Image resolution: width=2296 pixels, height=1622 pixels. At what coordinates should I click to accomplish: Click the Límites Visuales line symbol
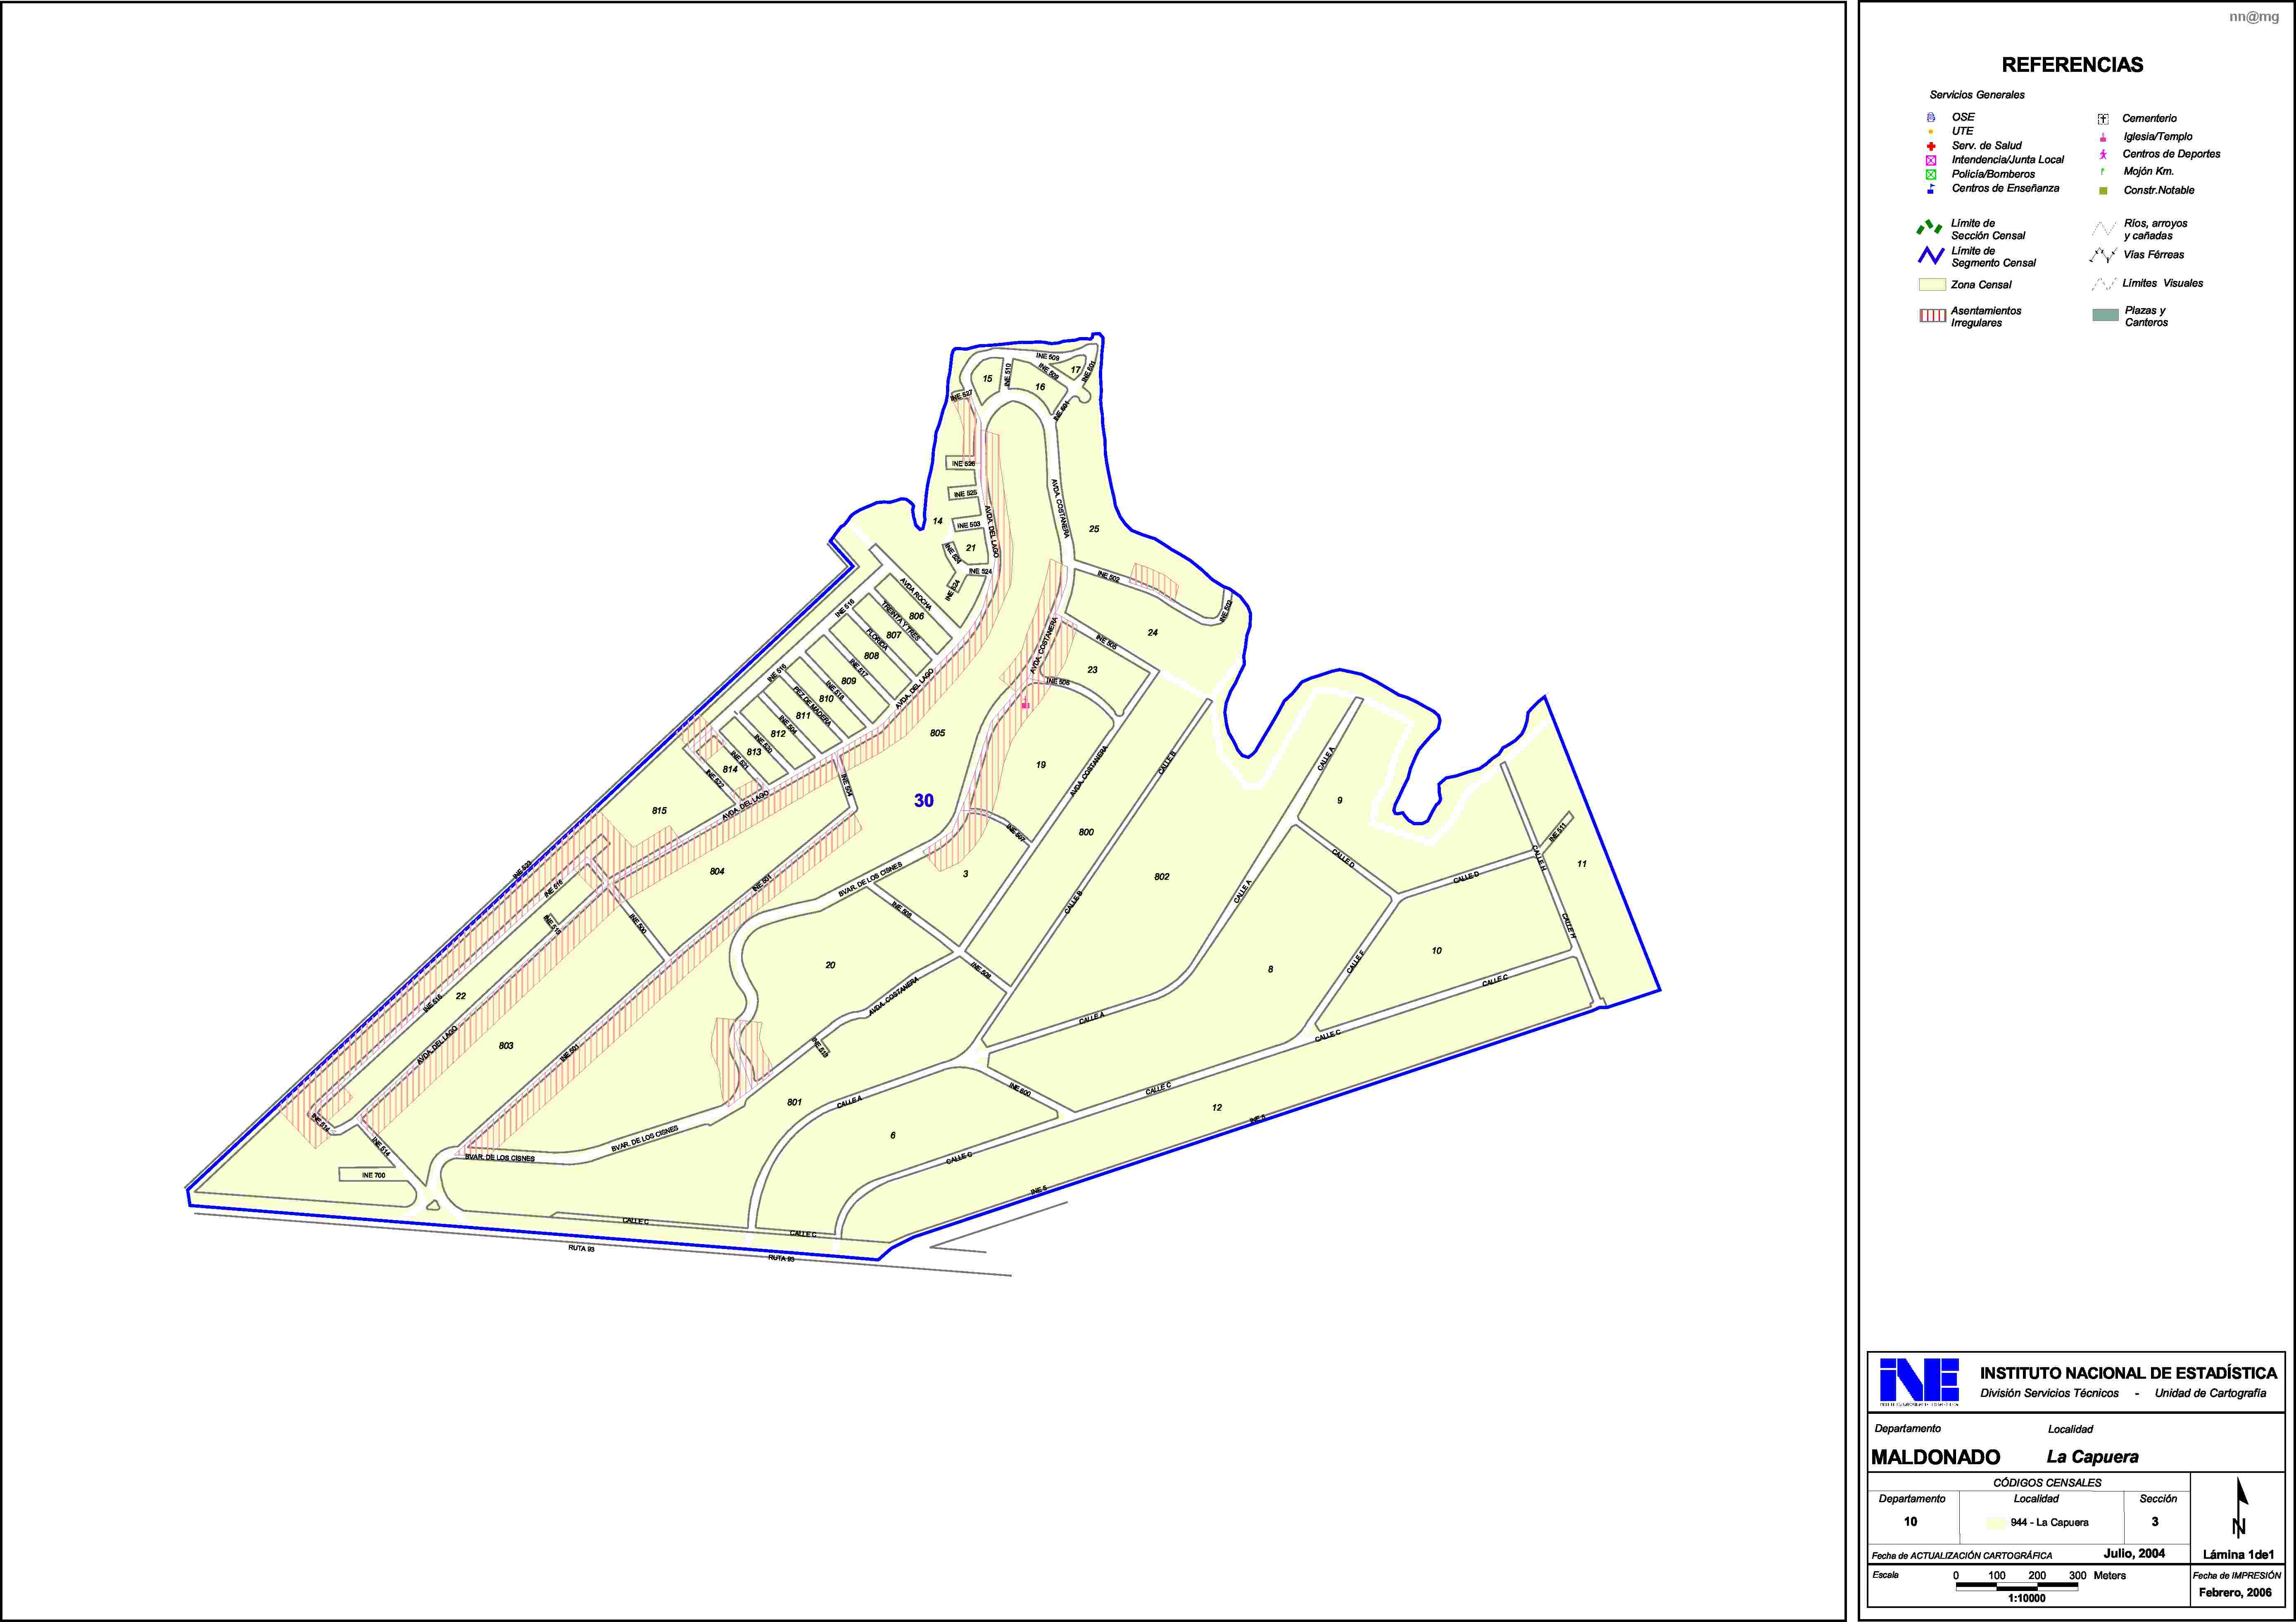coord(2104,284)
